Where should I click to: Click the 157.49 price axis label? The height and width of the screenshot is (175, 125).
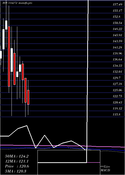pos(117,4)
